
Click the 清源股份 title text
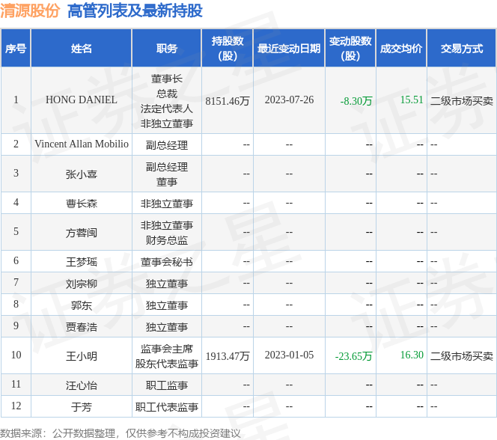tap(30, 10)
